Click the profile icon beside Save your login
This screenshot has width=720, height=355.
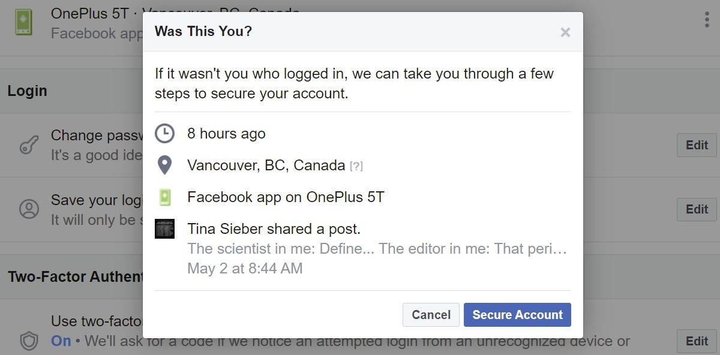(x=29, y=209)
